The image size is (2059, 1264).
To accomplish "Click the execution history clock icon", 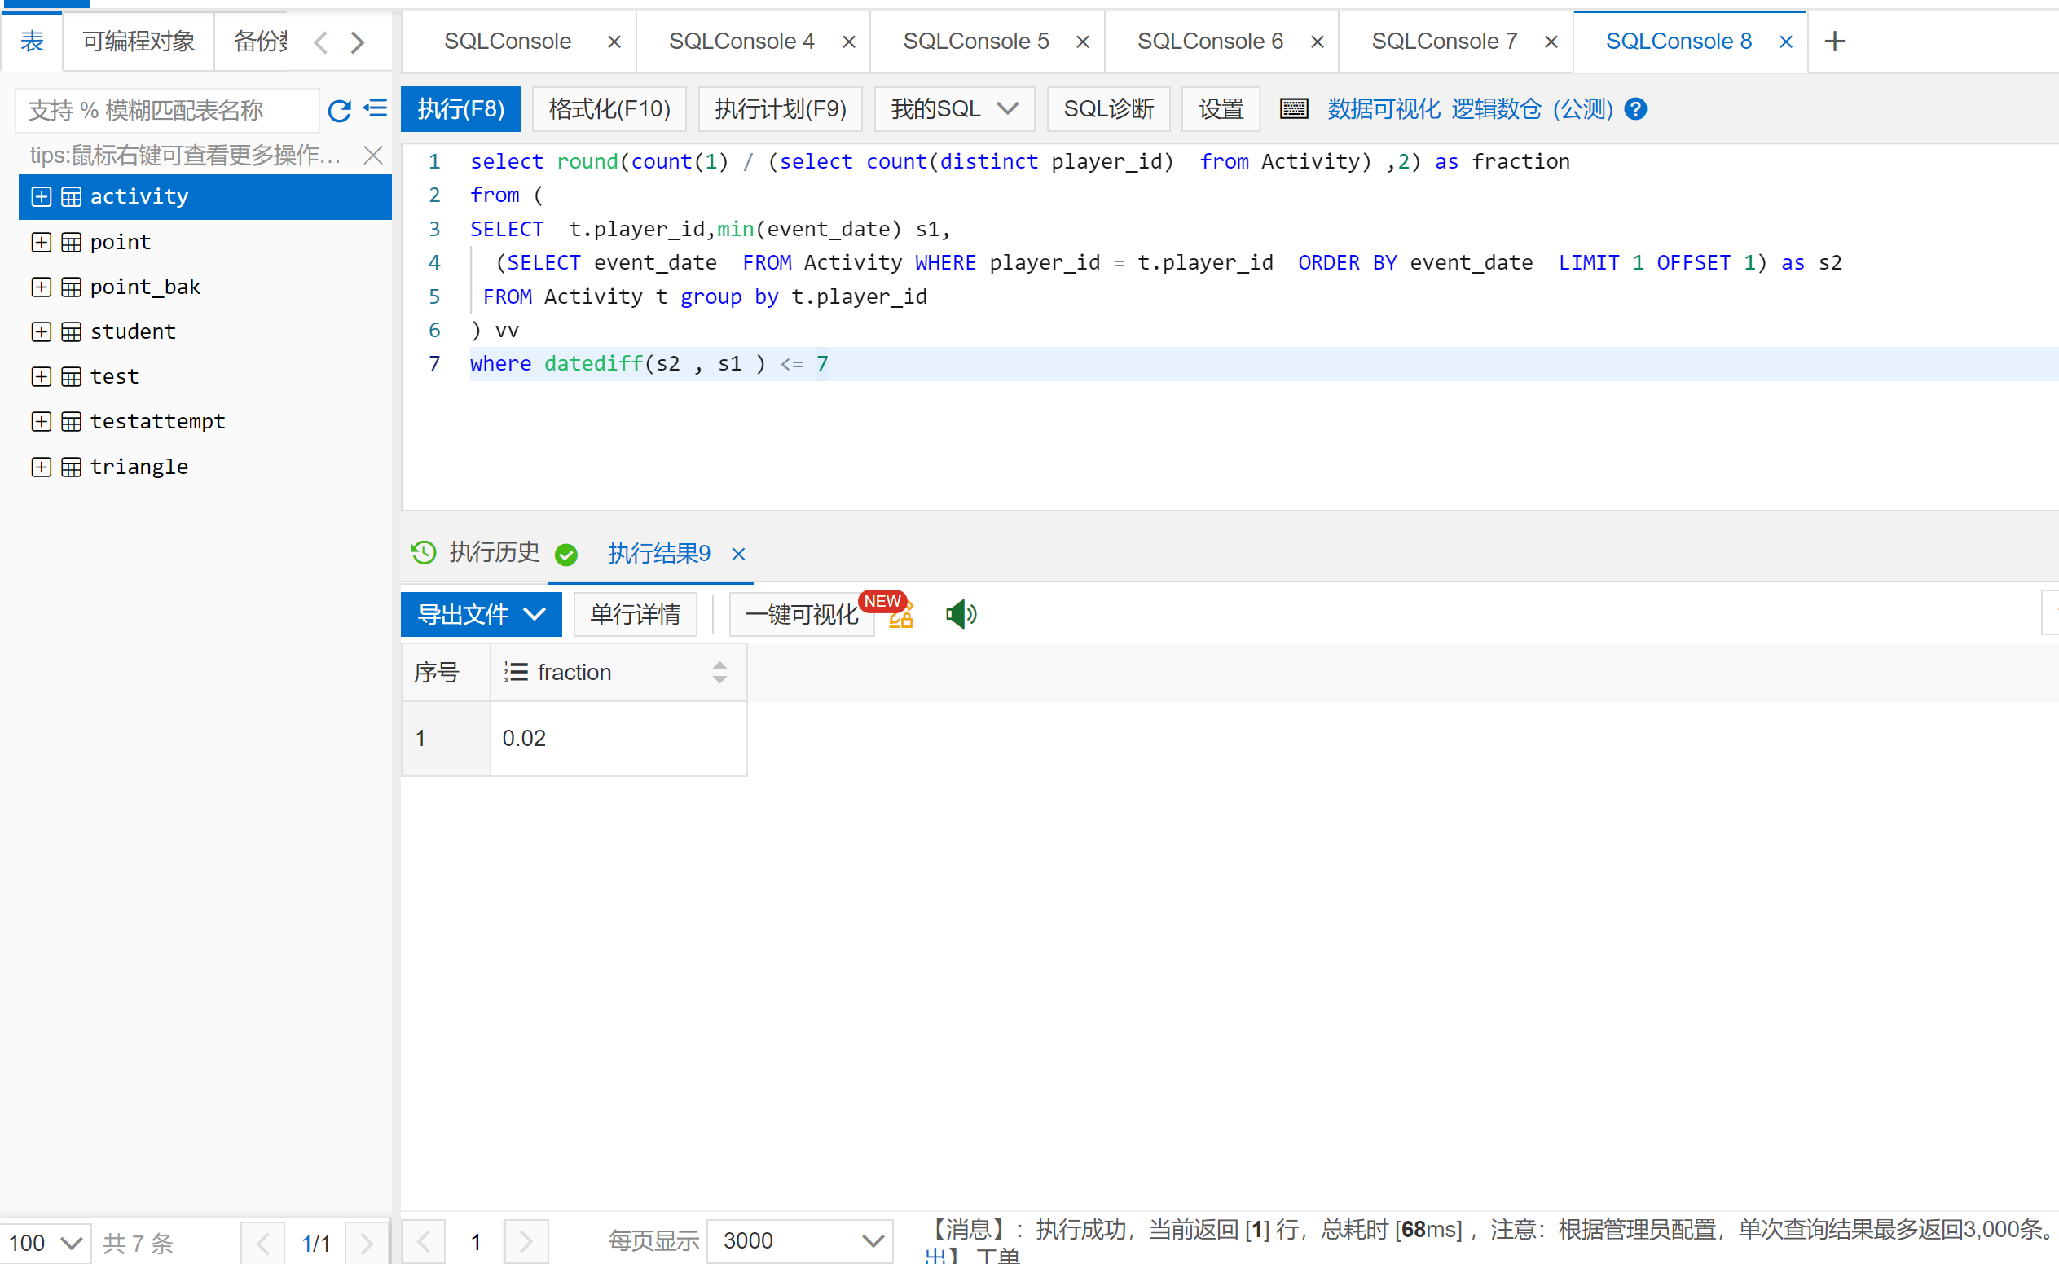I will [423, 552].
